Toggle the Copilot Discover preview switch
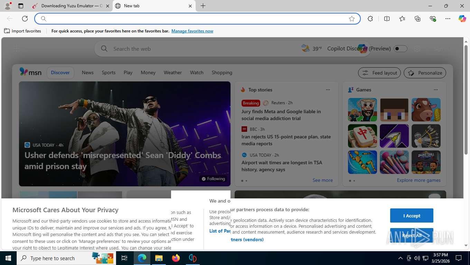 click(x=401, y=49)
